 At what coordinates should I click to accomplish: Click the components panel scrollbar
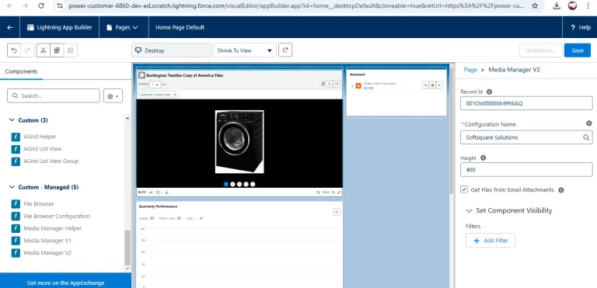[127, 248]
